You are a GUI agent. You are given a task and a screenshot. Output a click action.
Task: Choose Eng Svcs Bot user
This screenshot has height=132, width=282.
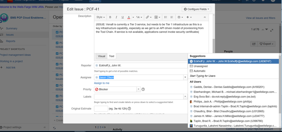pos(233,97)
